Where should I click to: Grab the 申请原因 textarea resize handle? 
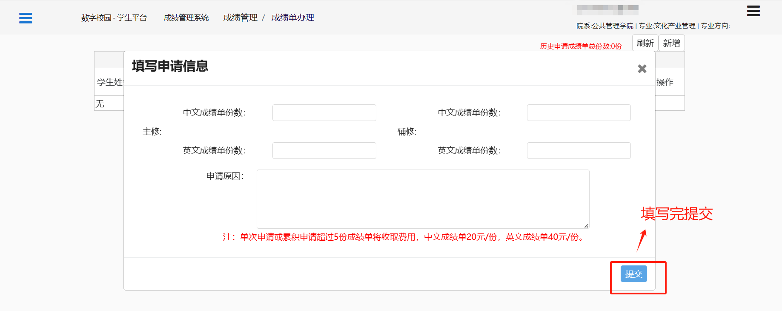click(x=586, y=226)
